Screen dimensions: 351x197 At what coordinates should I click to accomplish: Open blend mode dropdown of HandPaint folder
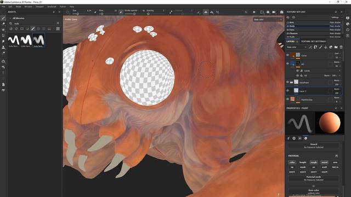(337, 80)
